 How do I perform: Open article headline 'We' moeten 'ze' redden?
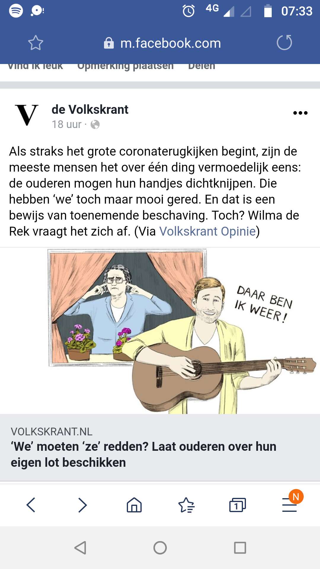(x=143, y=454)
